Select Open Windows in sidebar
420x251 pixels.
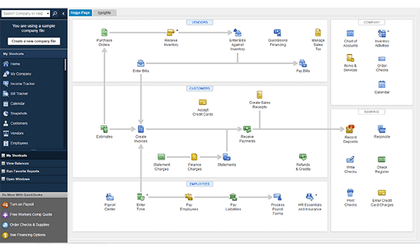[x=33, y=179]
